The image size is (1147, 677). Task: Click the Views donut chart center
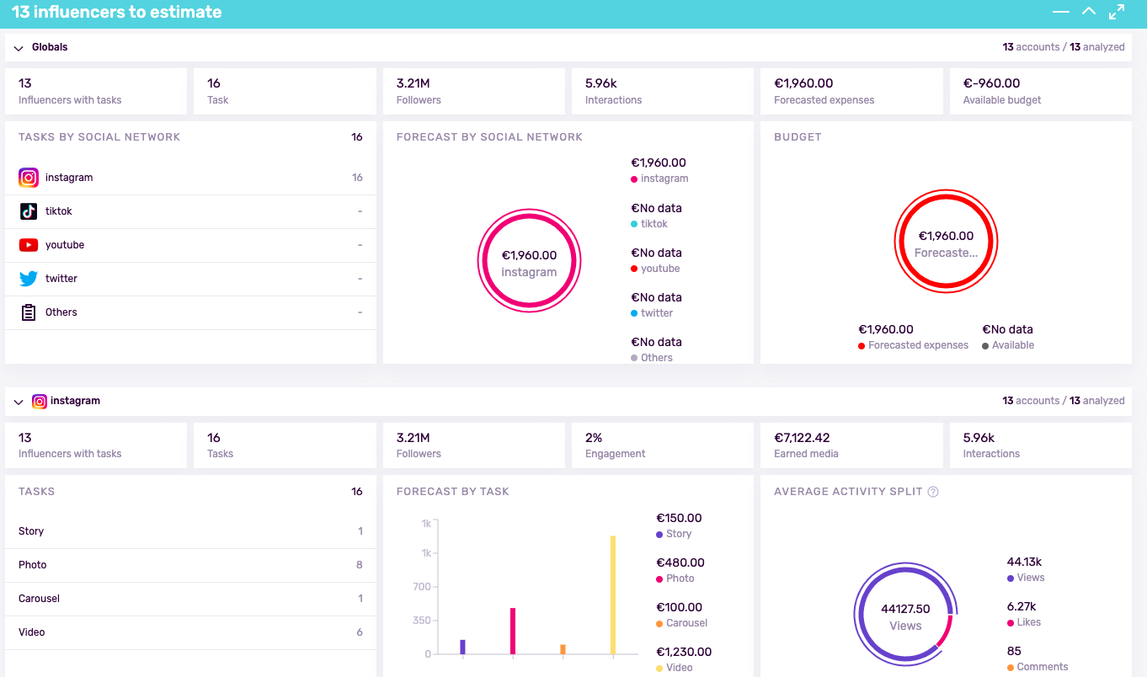(905, 616)
